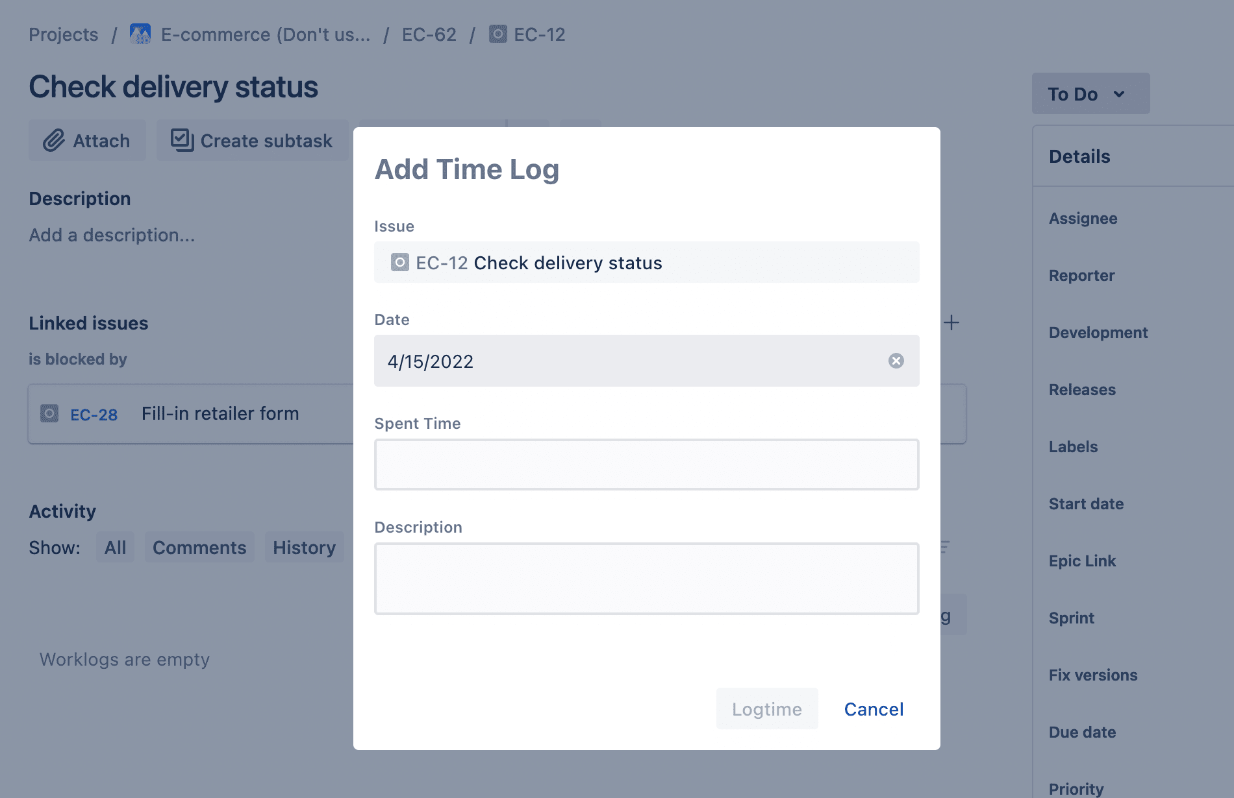The image size is (1234, 798).
Task: Focus the Spent Time input field
Action: pyautogui.click(x=646, y=465)
